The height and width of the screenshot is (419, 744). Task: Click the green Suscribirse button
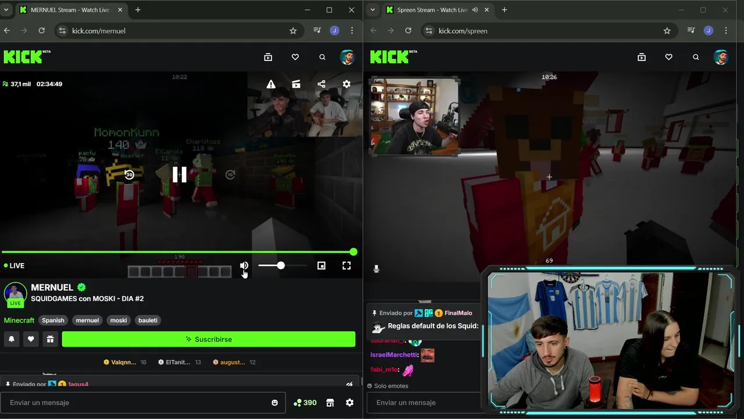click(209, 339)
